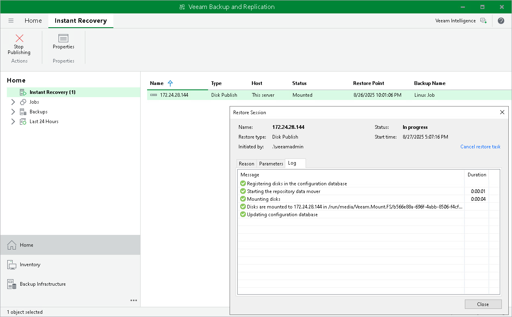
Task: Select the Last 24 Hours tree item label
Action: coord(44,122)
